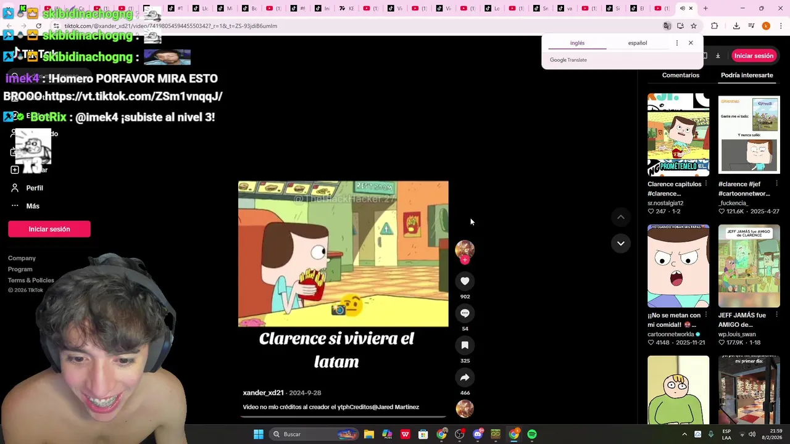Go to previous video with up chevron

[621, 217]
